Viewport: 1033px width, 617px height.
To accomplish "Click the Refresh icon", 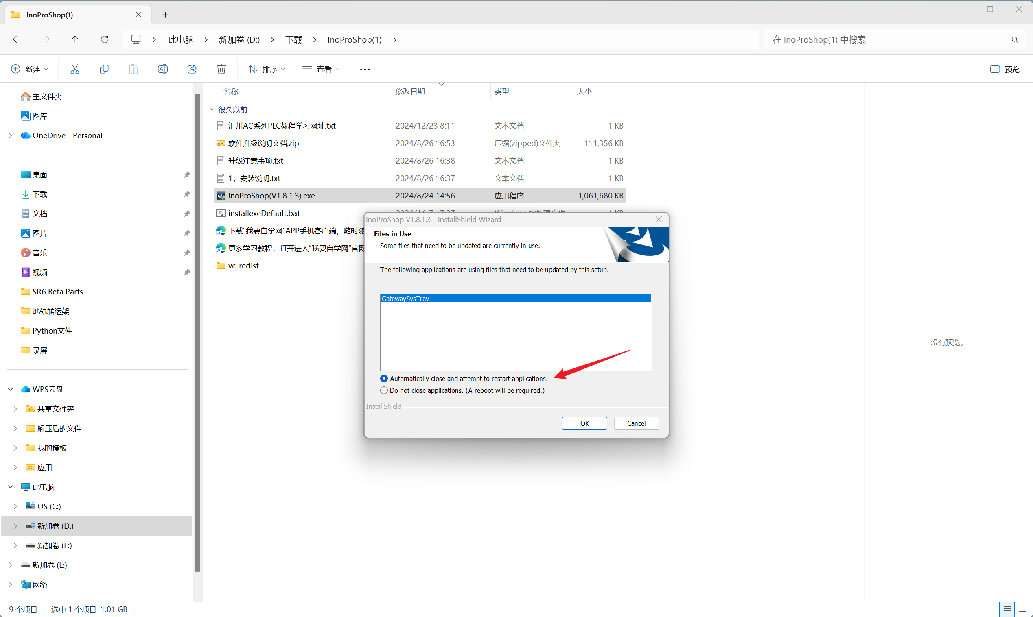I will 105,39.
